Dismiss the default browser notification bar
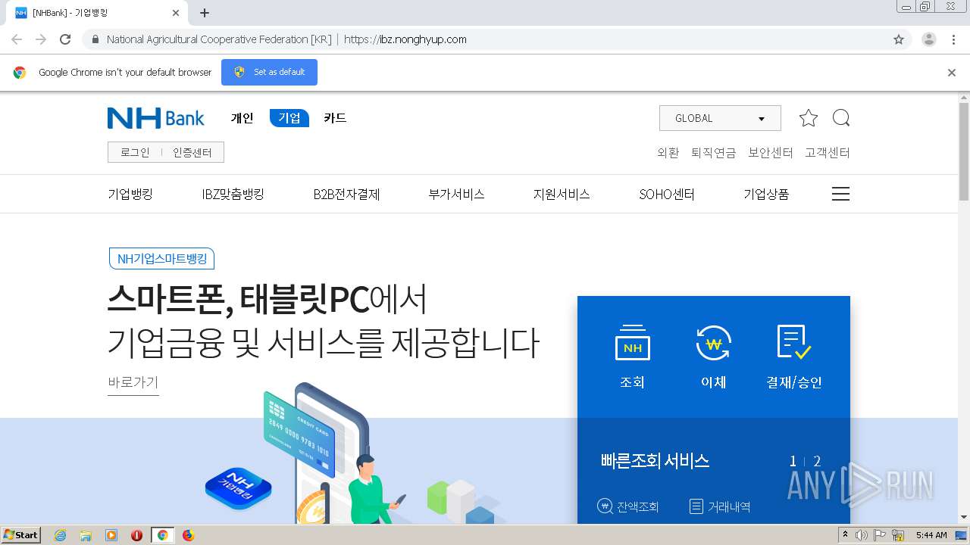The height and width of the screenshot is (545, 970). pos(952,73)
